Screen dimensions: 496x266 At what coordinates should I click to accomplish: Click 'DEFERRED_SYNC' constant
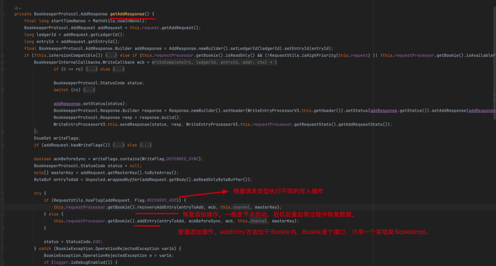tap(182, 159)
